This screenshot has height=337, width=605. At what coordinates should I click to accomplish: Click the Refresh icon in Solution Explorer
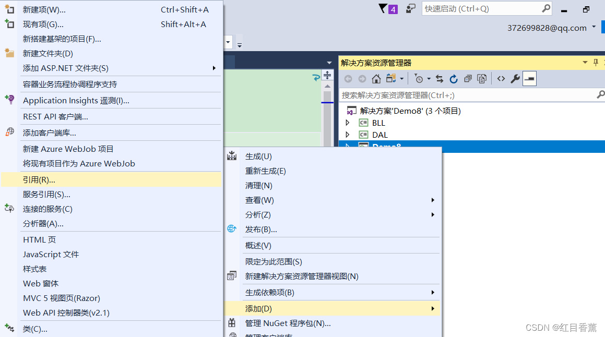(454, 78)
